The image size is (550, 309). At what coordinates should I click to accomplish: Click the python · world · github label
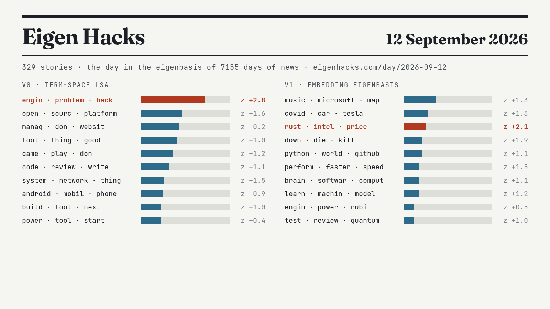(x=332, y=154)
